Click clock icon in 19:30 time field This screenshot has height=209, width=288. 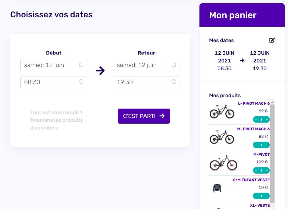tap(174, 82)
